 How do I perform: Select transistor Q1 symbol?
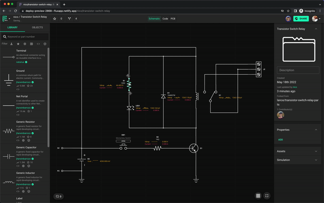[194, 148]
